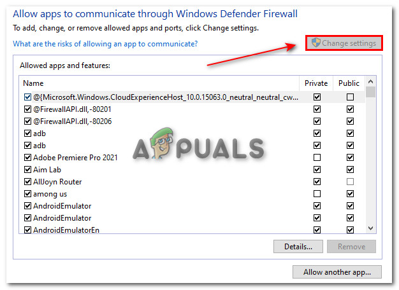This screenshot has width=399, height=290.
Task: Sort the list by the Name column header
Action: [x=159, y=83]
